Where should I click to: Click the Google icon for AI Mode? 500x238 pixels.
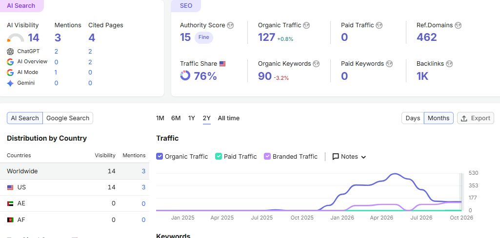click(10, 73)
